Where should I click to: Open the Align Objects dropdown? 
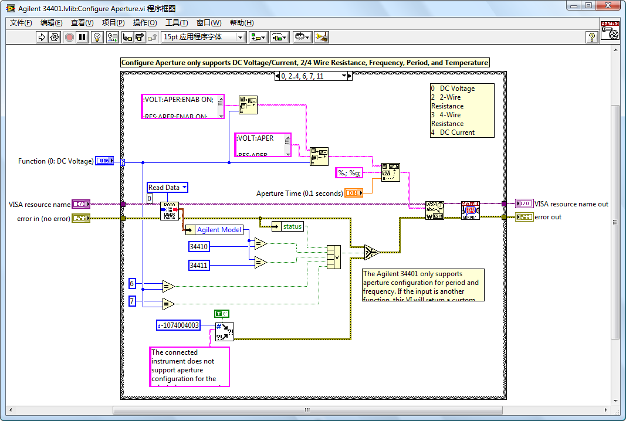point(258,37)
